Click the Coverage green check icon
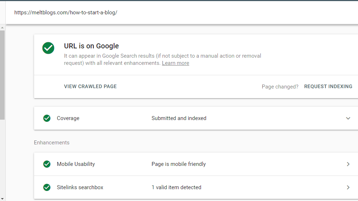 coord(47,118)
